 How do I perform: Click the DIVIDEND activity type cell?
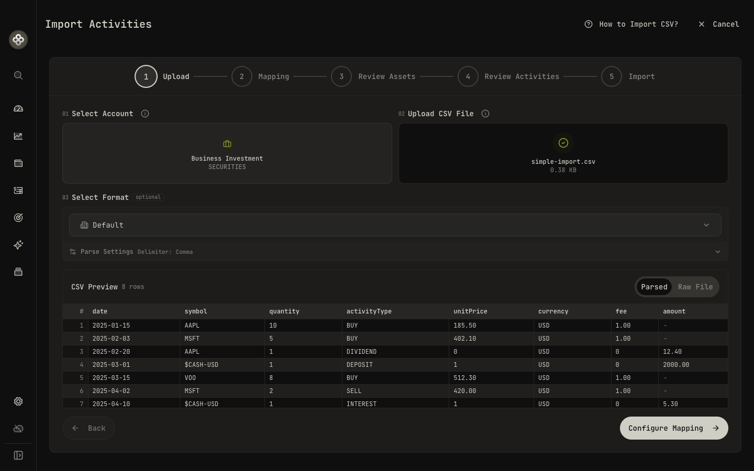(395, 352)
